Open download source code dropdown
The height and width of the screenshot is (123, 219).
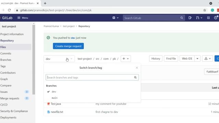pos(207,58)
